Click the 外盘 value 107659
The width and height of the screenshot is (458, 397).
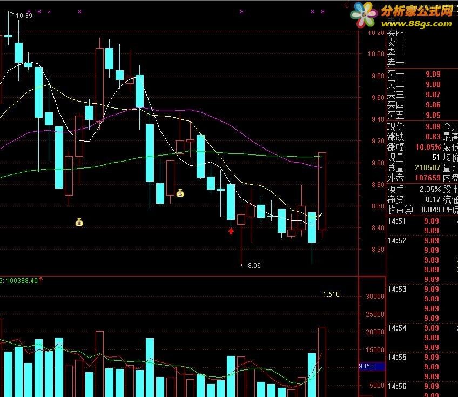[x=428, y=178]
